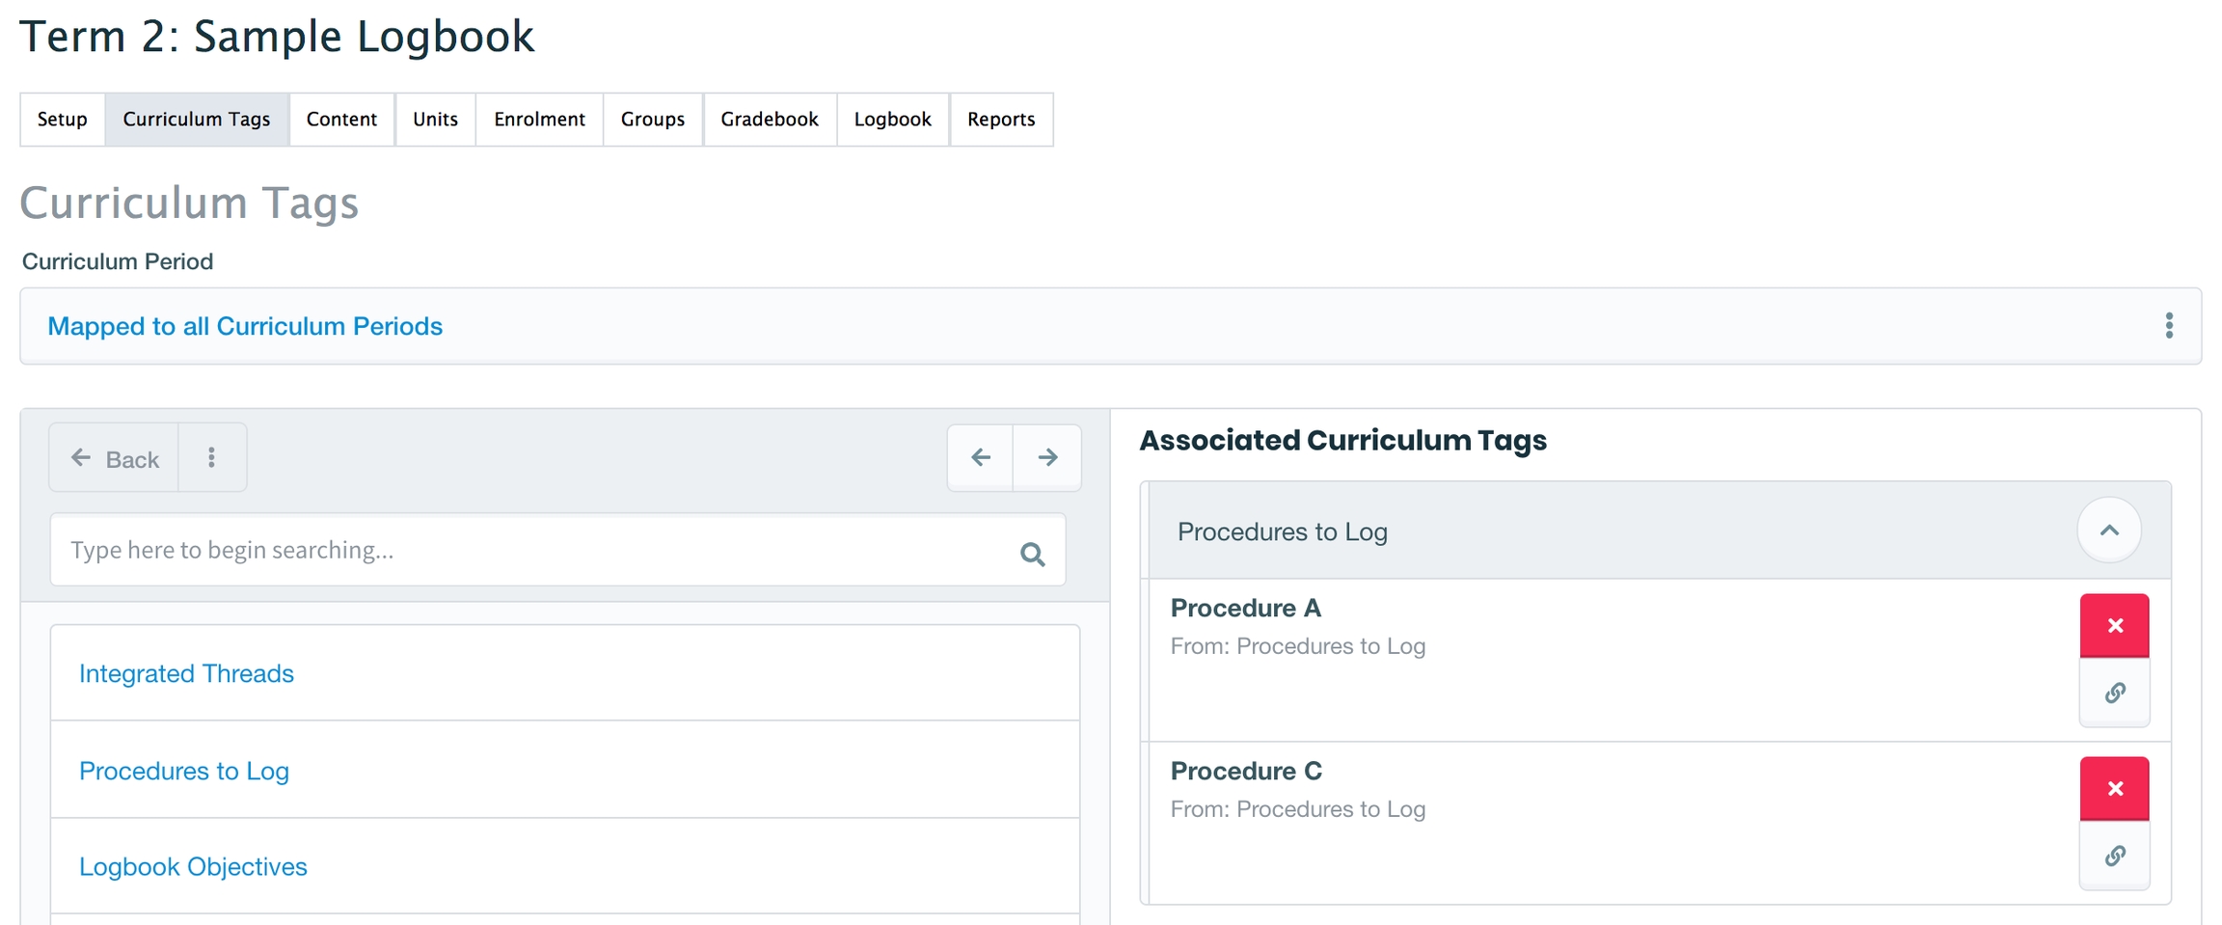
Task: Select the Enrolment tab
Action: [x=539, y=120]
